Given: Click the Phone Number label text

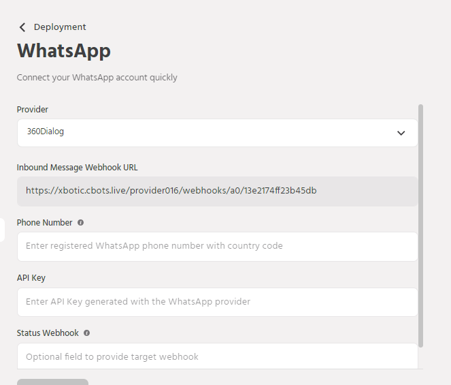Looking at the screenshot, I should point(44,223).
